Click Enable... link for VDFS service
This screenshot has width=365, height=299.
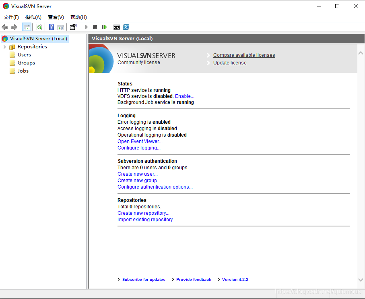pos(185,96)
